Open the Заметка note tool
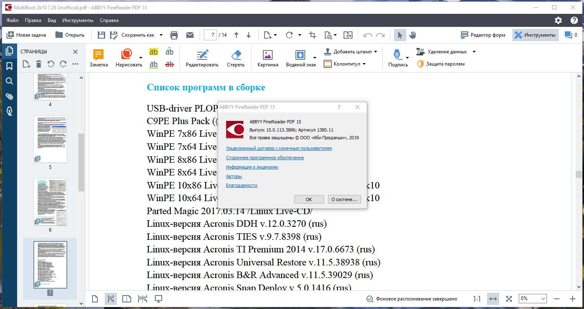This screenshot has width=584, height=309. click(x=99, y=58)
